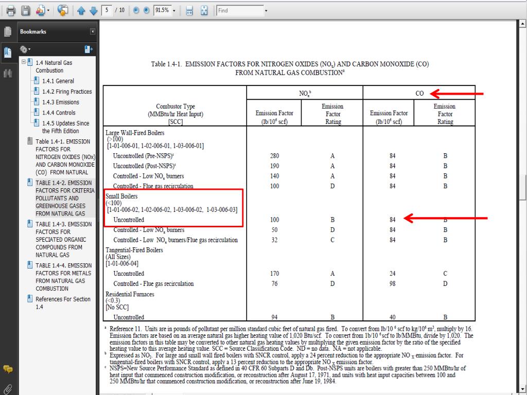Viewport: 527px width, 395px height.
Task: Click the CO column header
Action: [x=419, y=93]
